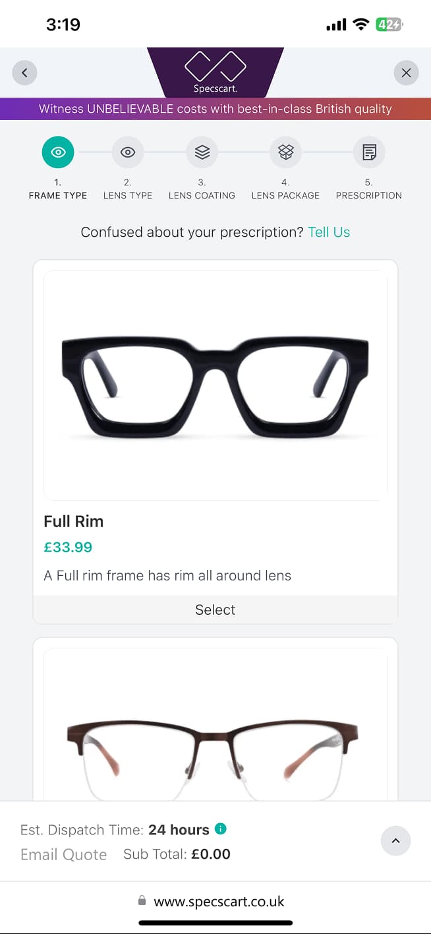The width and height of the screenshot is (431, 934).
Task: Click the Tell Us link
Action: click(x=329, y=232)
